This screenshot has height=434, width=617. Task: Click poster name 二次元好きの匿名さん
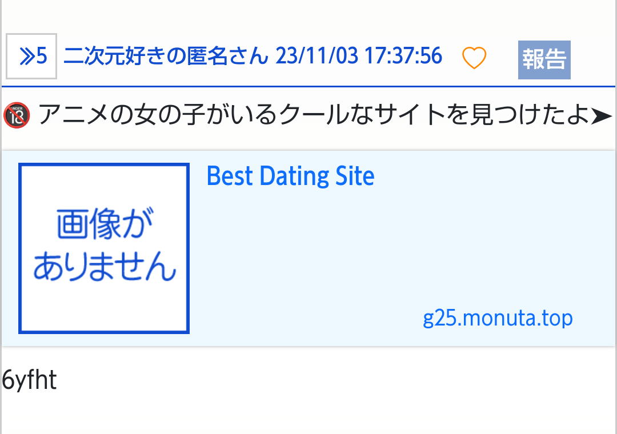[x=166, y=57]
